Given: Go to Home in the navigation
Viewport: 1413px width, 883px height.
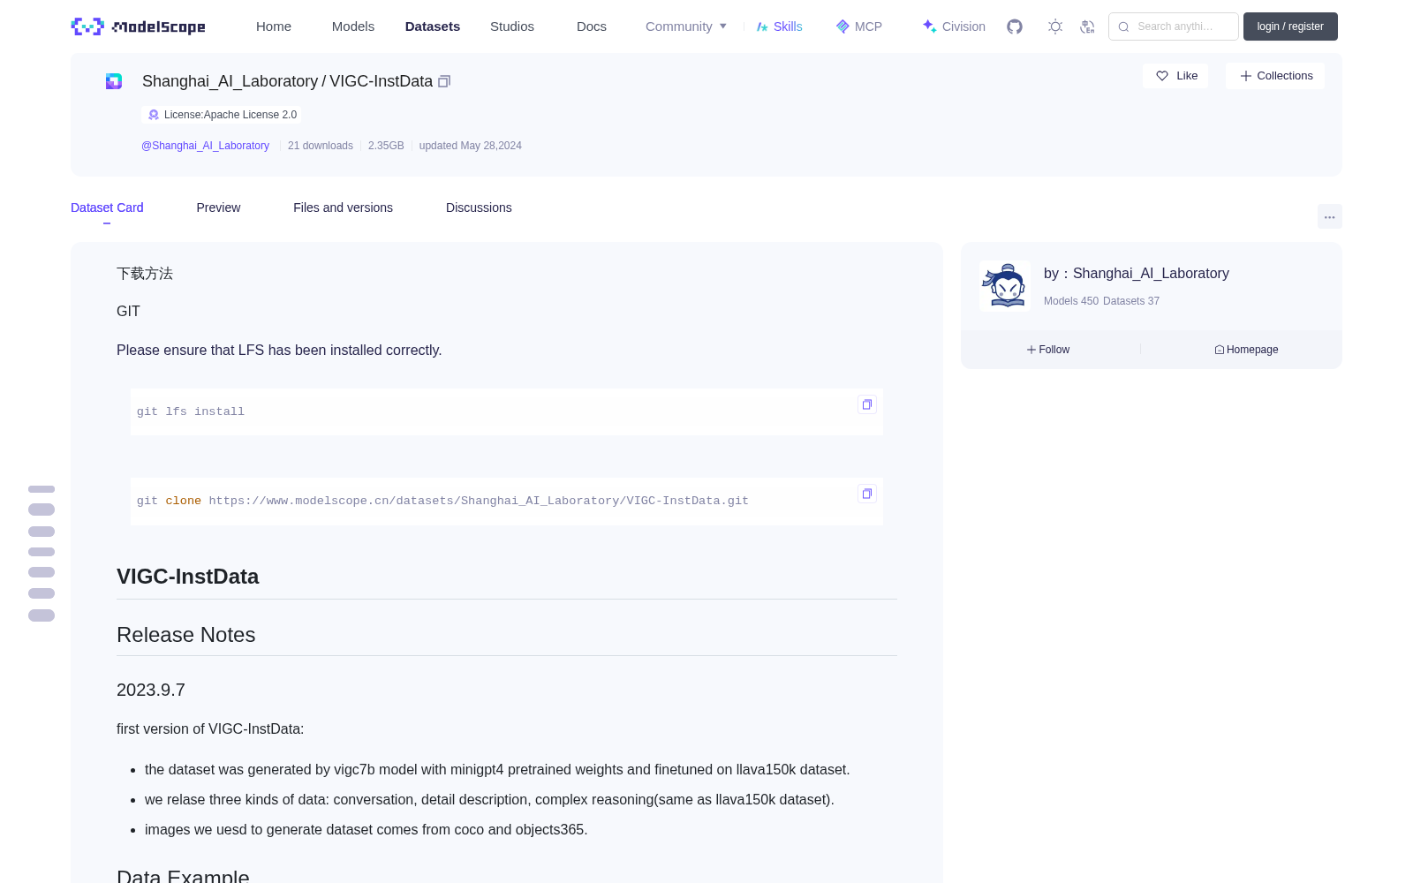Looking at the screenshot, I should click(x=274, y=26).
